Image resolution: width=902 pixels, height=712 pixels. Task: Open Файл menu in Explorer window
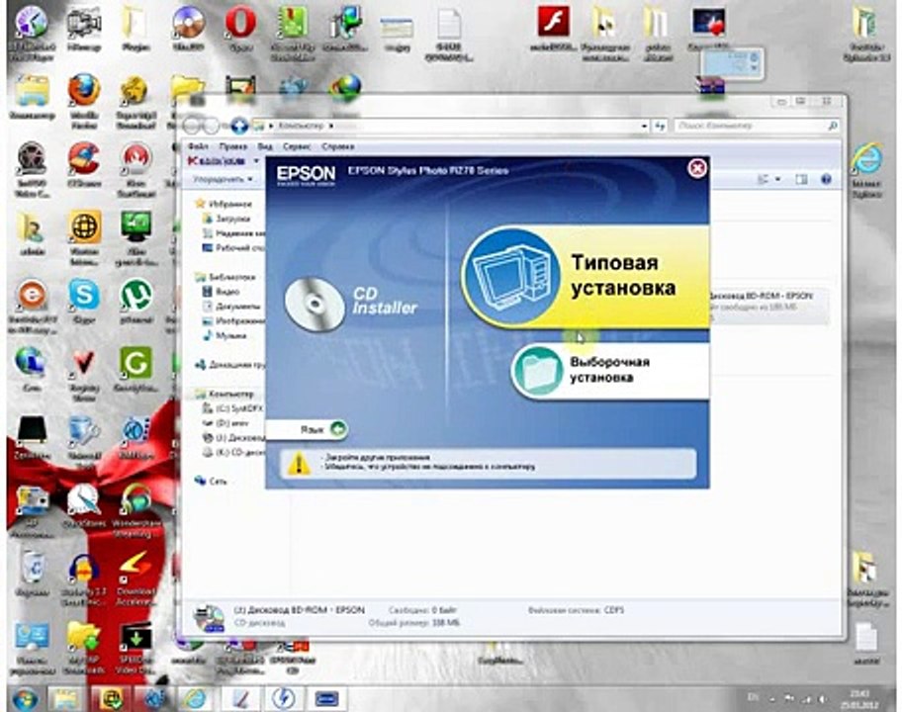[198, 146]
